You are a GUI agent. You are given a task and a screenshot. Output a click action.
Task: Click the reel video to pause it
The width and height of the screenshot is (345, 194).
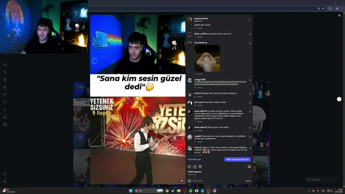click(138, 100)
